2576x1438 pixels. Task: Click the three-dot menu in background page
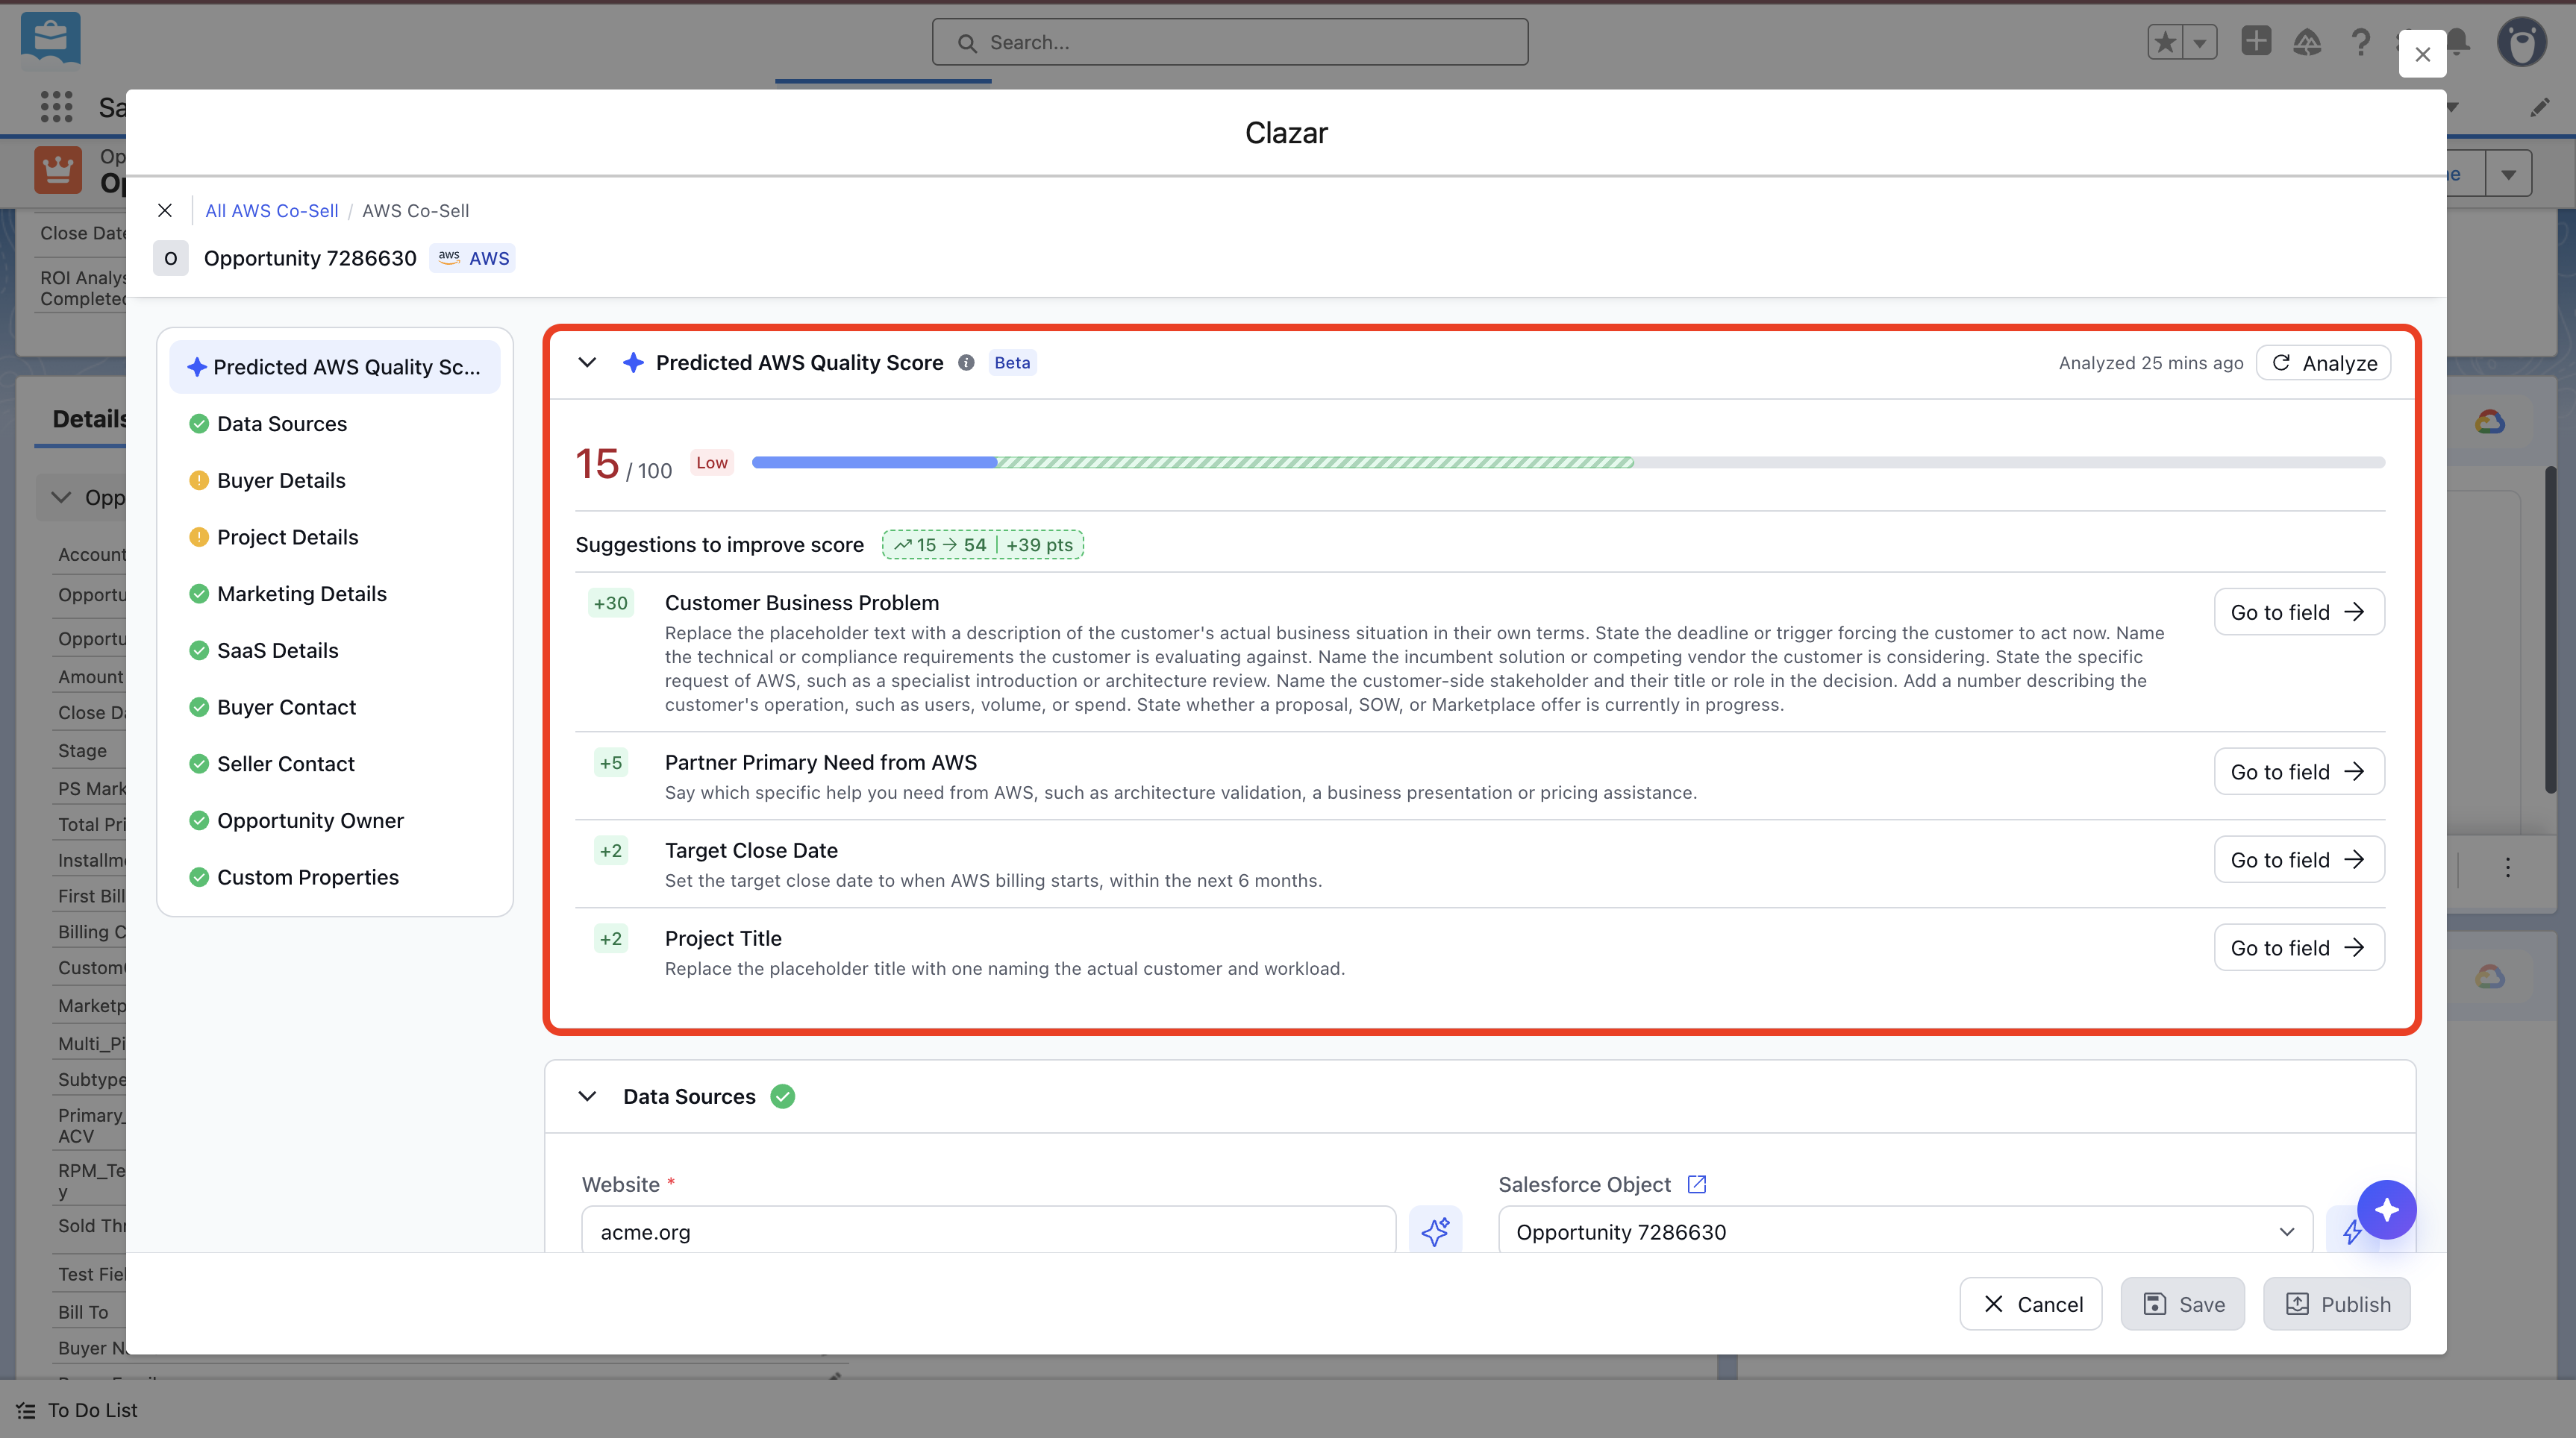coord(2508,867)
